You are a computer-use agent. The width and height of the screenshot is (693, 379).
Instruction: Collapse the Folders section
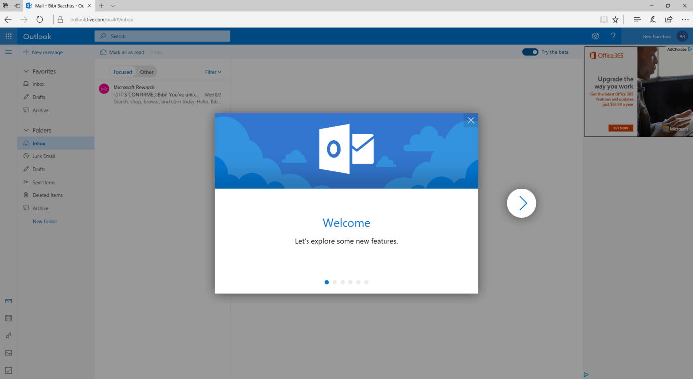click(26, 130)
